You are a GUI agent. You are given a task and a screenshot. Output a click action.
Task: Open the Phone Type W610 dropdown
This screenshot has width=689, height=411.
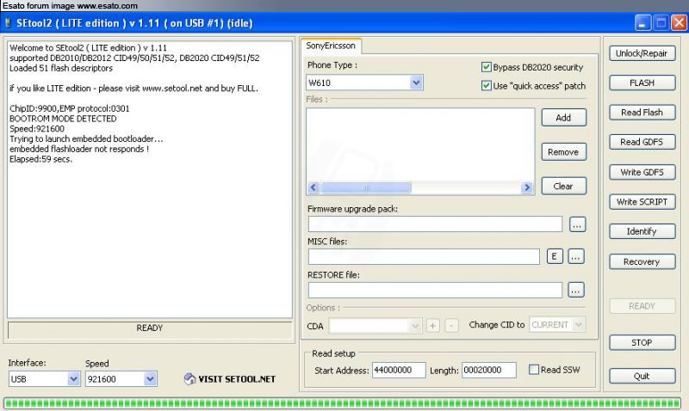coord(416,83)
